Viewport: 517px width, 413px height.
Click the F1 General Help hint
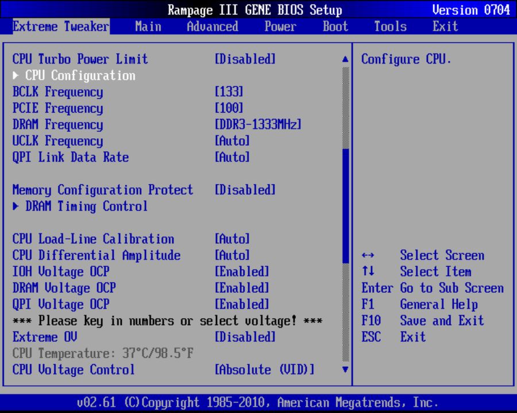point(419,305)
